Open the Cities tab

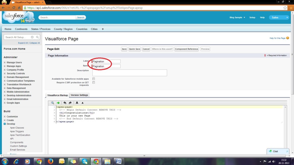94,29
